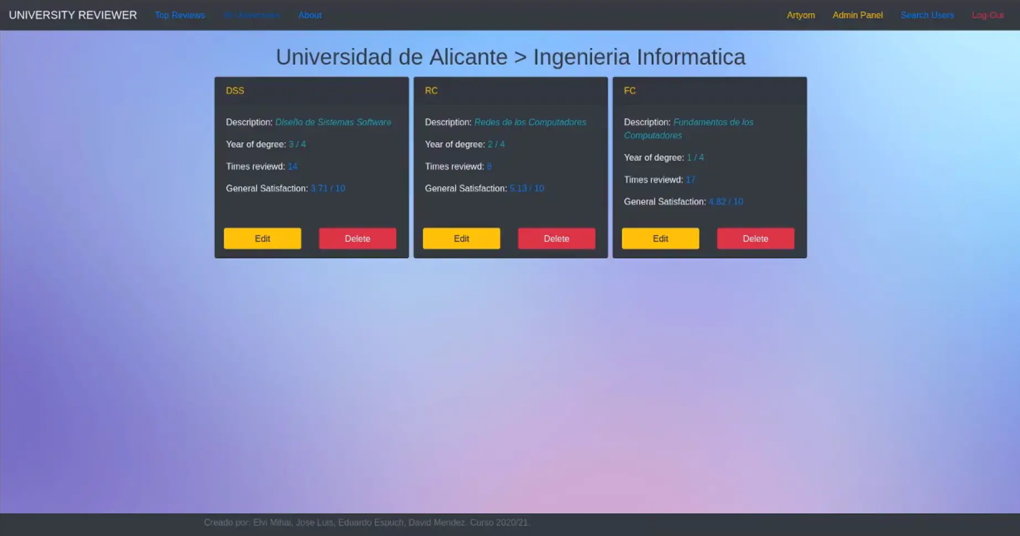Screen dimensions: 1020x536
Task: Delete the DSS subject
Action: [x=357, y=238]
